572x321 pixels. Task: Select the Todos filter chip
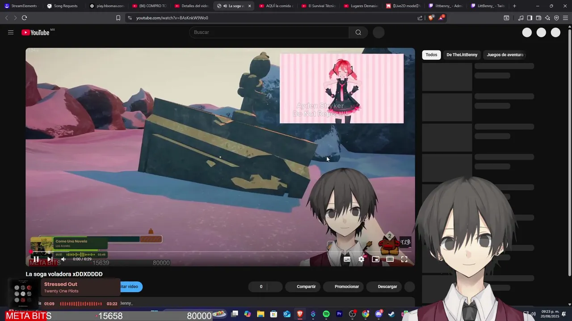point(431,55)
